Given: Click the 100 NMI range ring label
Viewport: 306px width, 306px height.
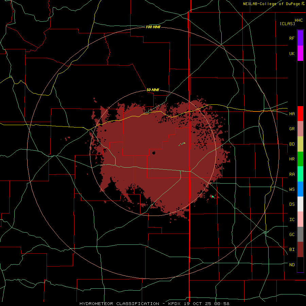Looking at the screenshot, I should point(153,27).
